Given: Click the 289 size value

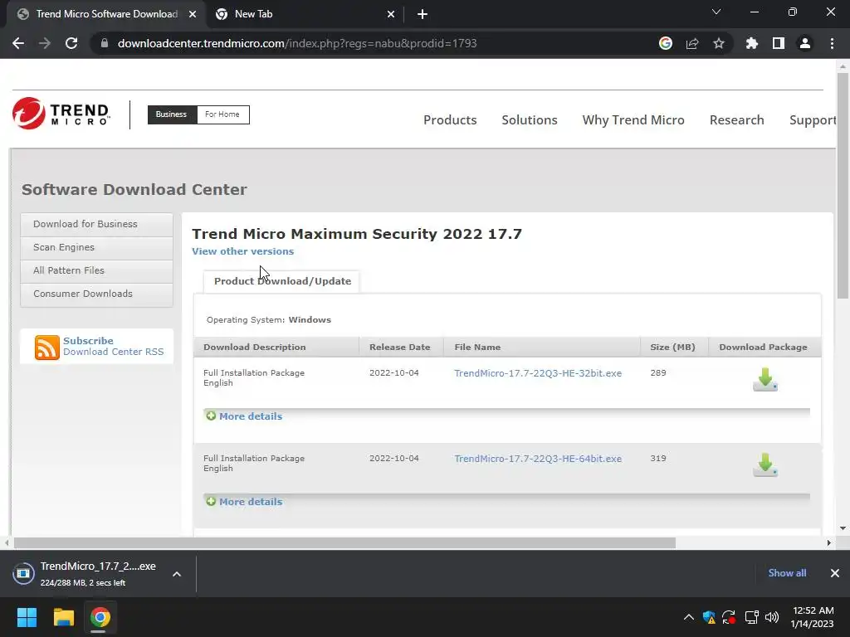Looking at the screenshot, I should click(657, 372).
